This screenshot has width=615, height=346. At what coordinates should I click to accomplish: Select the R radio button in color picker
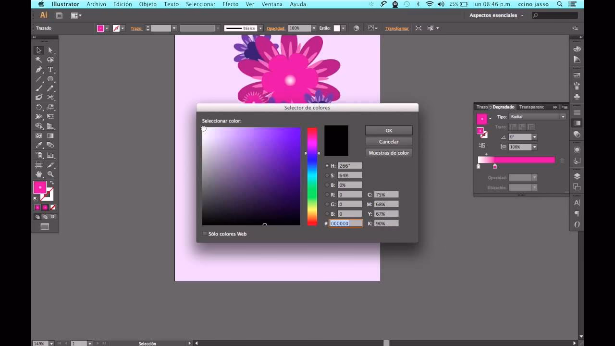[x=327, y=195]
